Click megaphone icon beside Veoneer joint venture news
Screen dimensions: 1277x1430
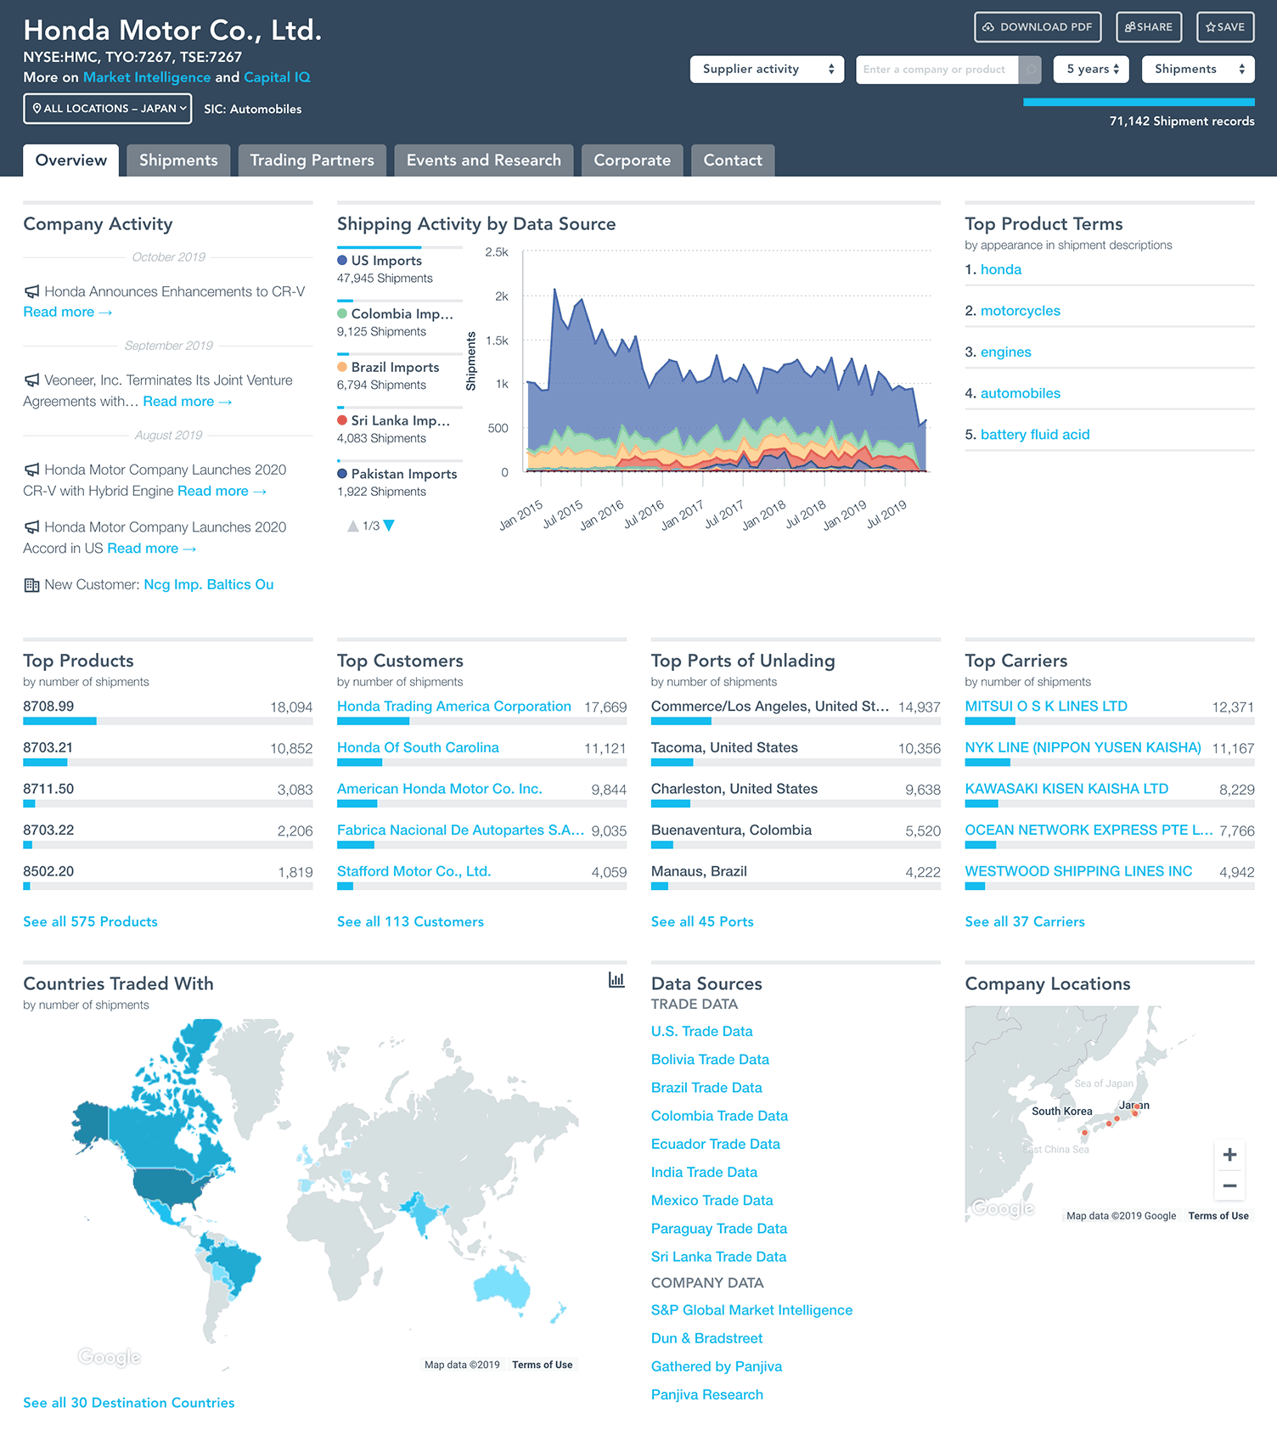click(x=32, y=380)
